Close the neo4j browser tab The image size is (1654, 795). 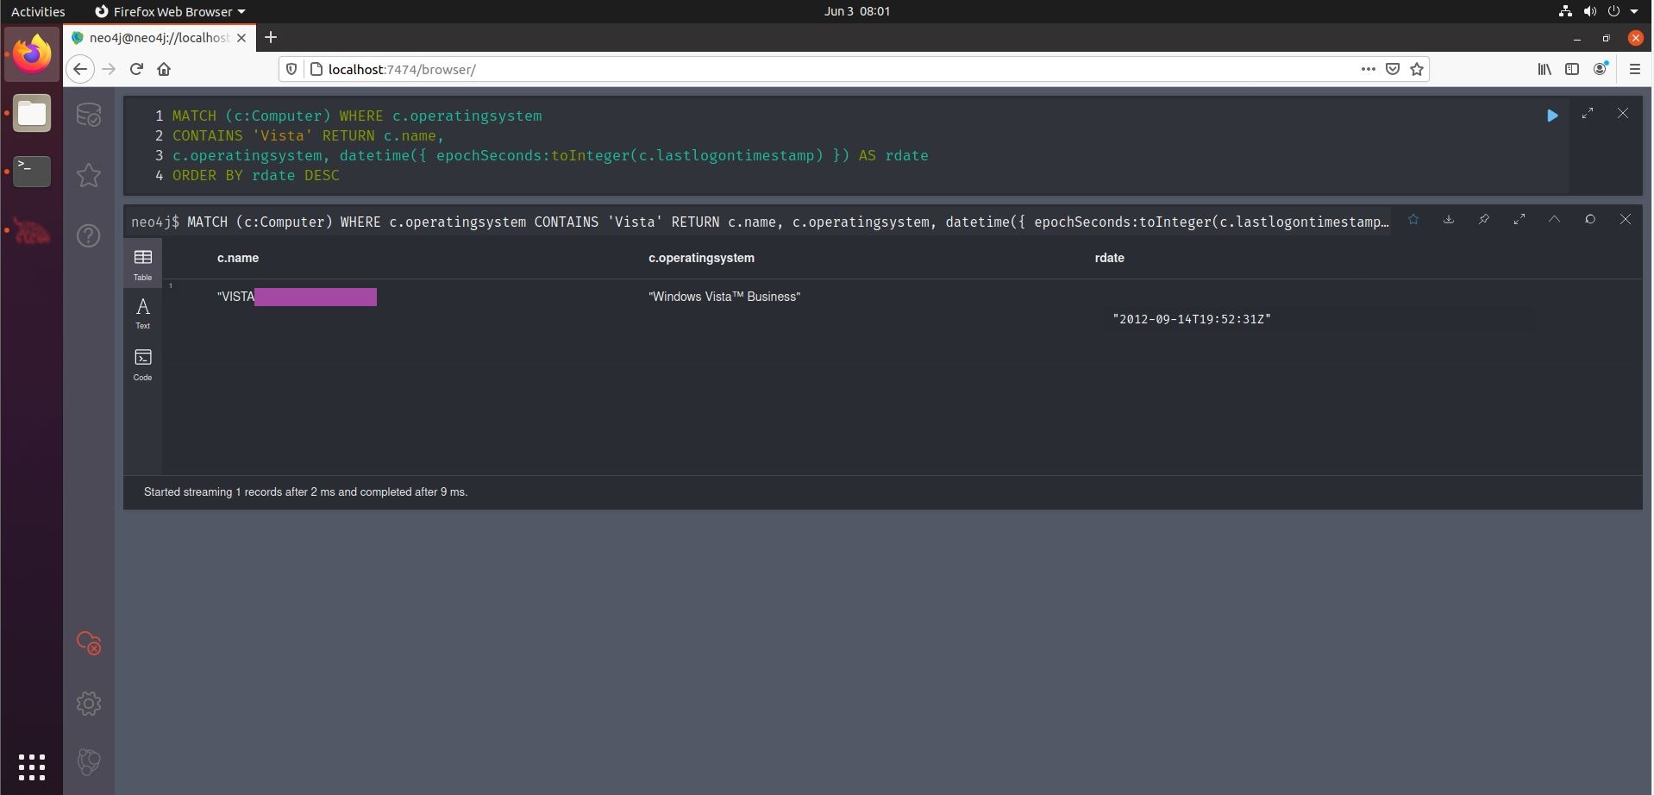[241, 38]
